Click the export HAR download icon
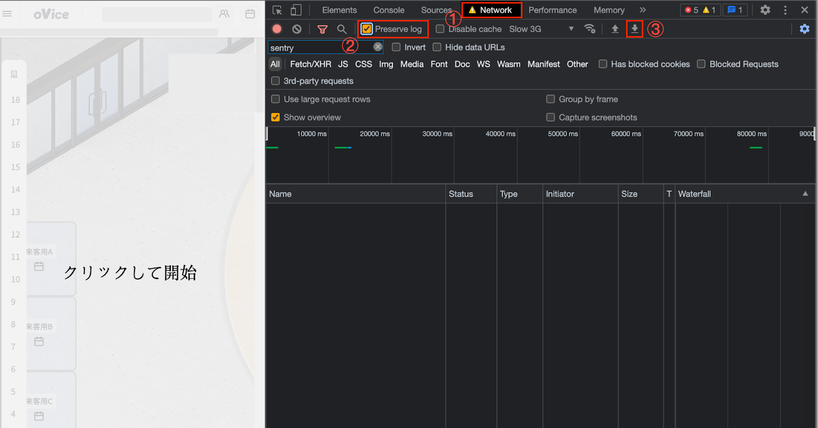 [x=634, y=29]
